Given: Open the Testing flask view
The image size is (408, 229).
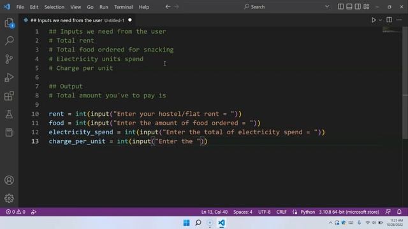Looking at the screenshot, I should pyautogui.click(x=9, y=114).
